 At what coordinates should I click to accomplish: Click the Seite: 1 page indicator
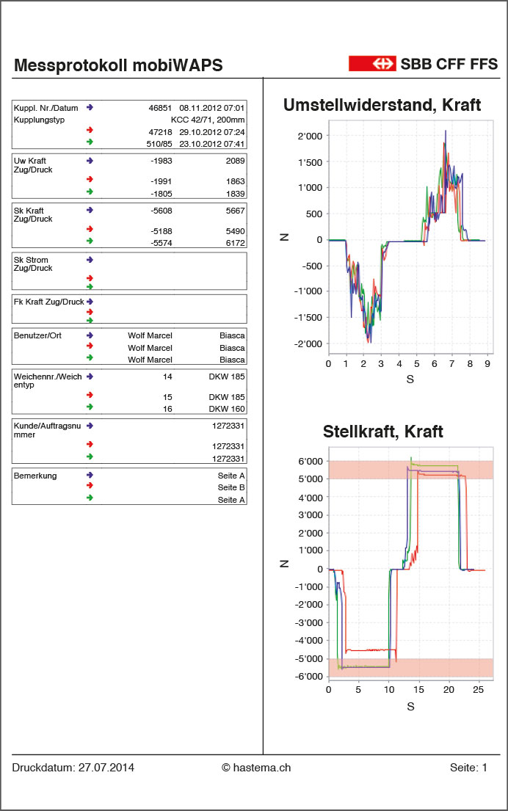point(468,768)
